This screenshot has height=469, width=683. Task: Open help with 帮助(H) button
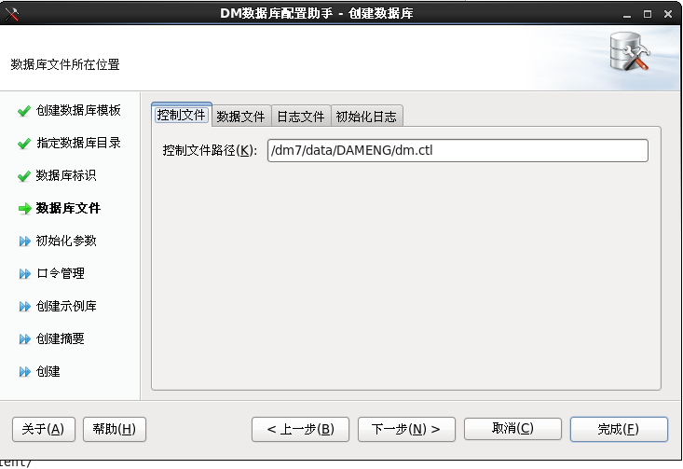[114, 429]
